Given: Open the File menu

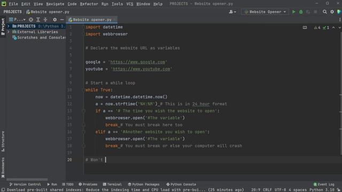Looking at the screenshot, I should [x=13, y=4].
